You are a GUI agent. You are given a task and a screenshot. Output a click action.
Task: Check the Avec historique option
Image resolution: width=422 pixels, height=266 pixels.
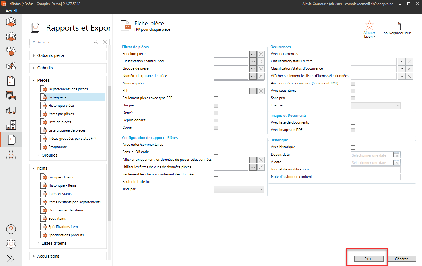[x=353, y=147]
